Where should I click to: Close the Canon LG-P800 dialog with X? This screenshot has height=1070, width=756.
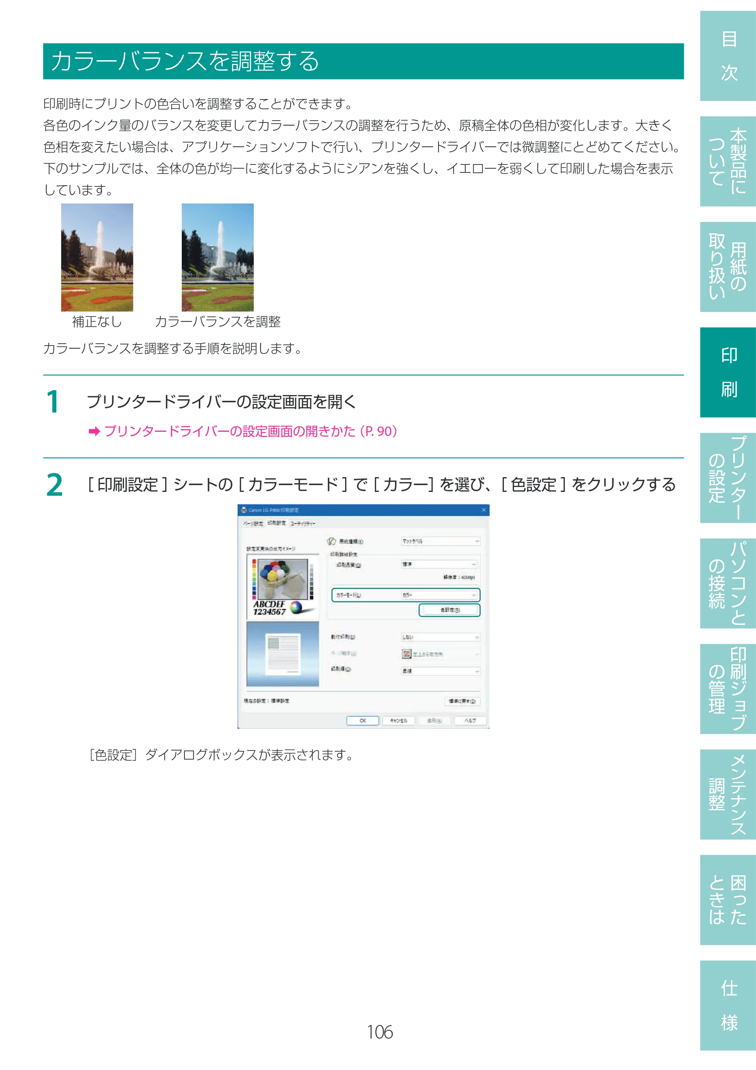point(483,510)
